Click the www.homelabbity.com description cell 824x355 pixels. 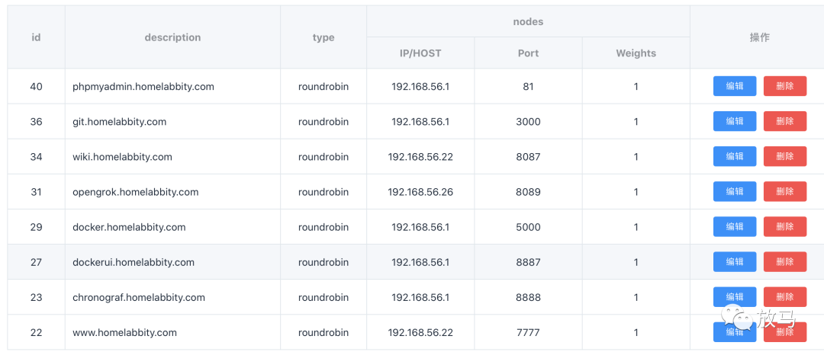point(125,333)
